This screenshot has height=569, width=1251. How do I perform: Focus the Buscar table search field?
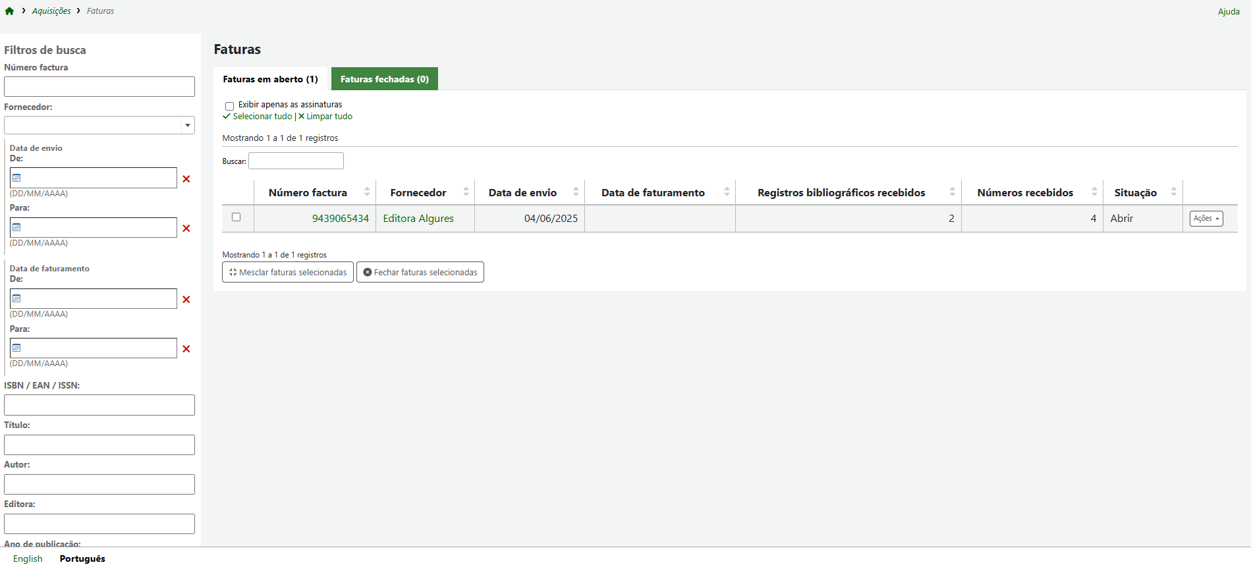(x=296, y=161)
